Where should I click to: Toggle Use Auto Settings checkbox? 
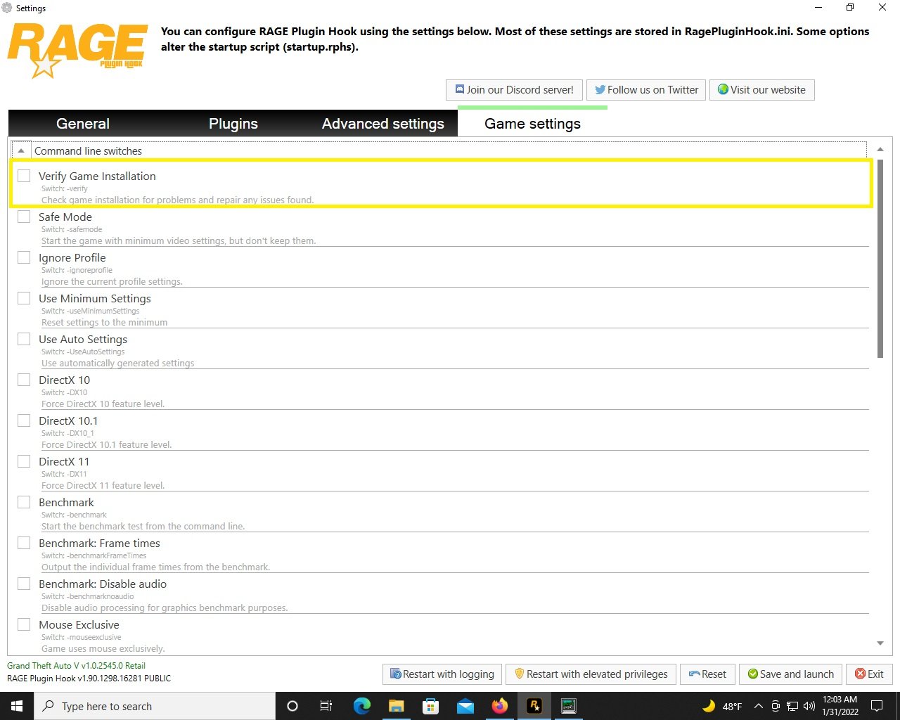24,339
